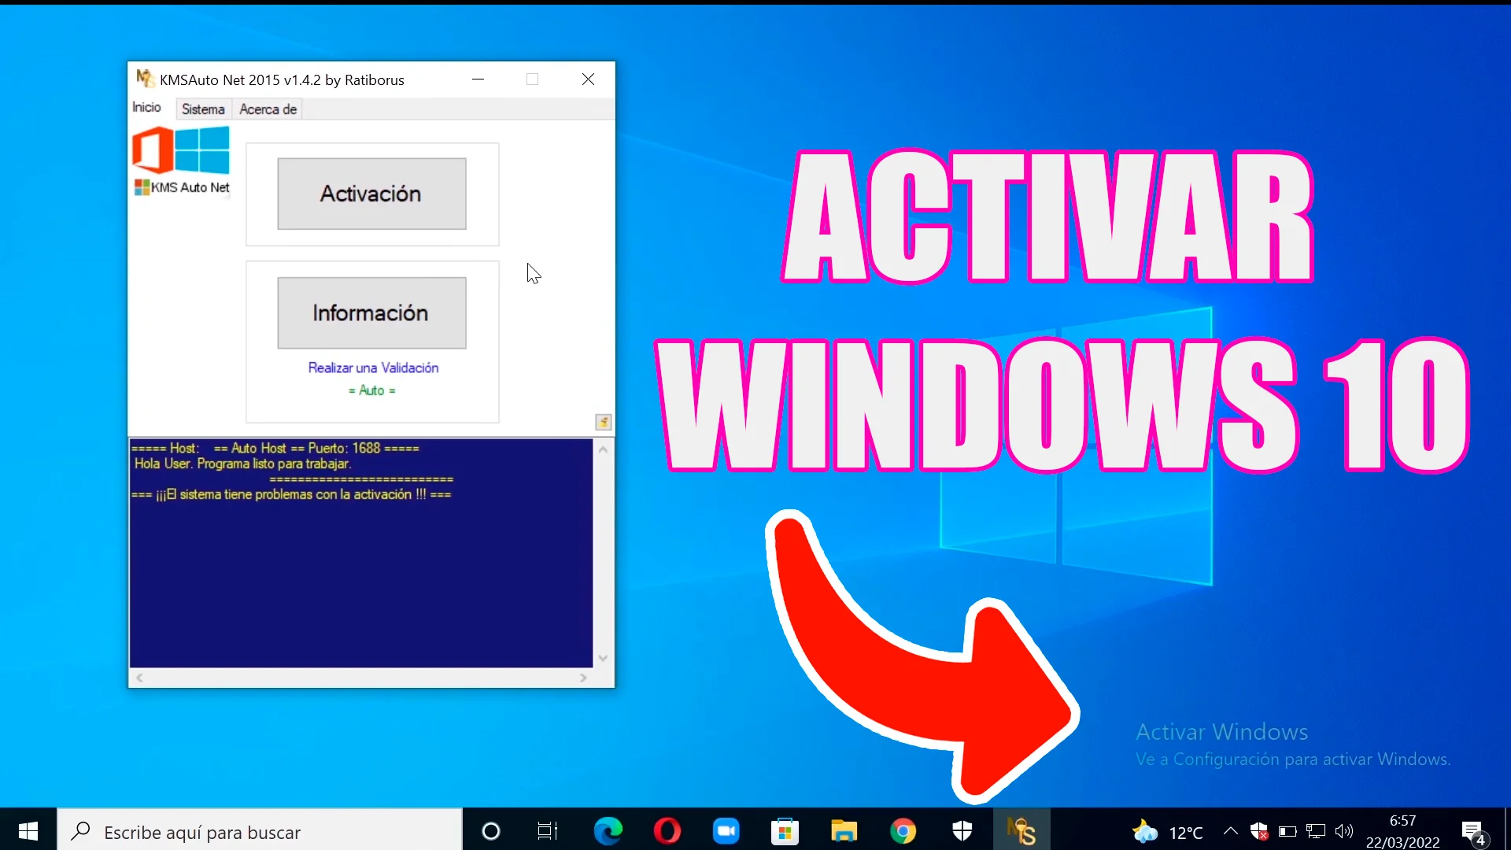
Task: Switch to the Sistema tab
Action: pyautogui.click(x=203, y=109)
